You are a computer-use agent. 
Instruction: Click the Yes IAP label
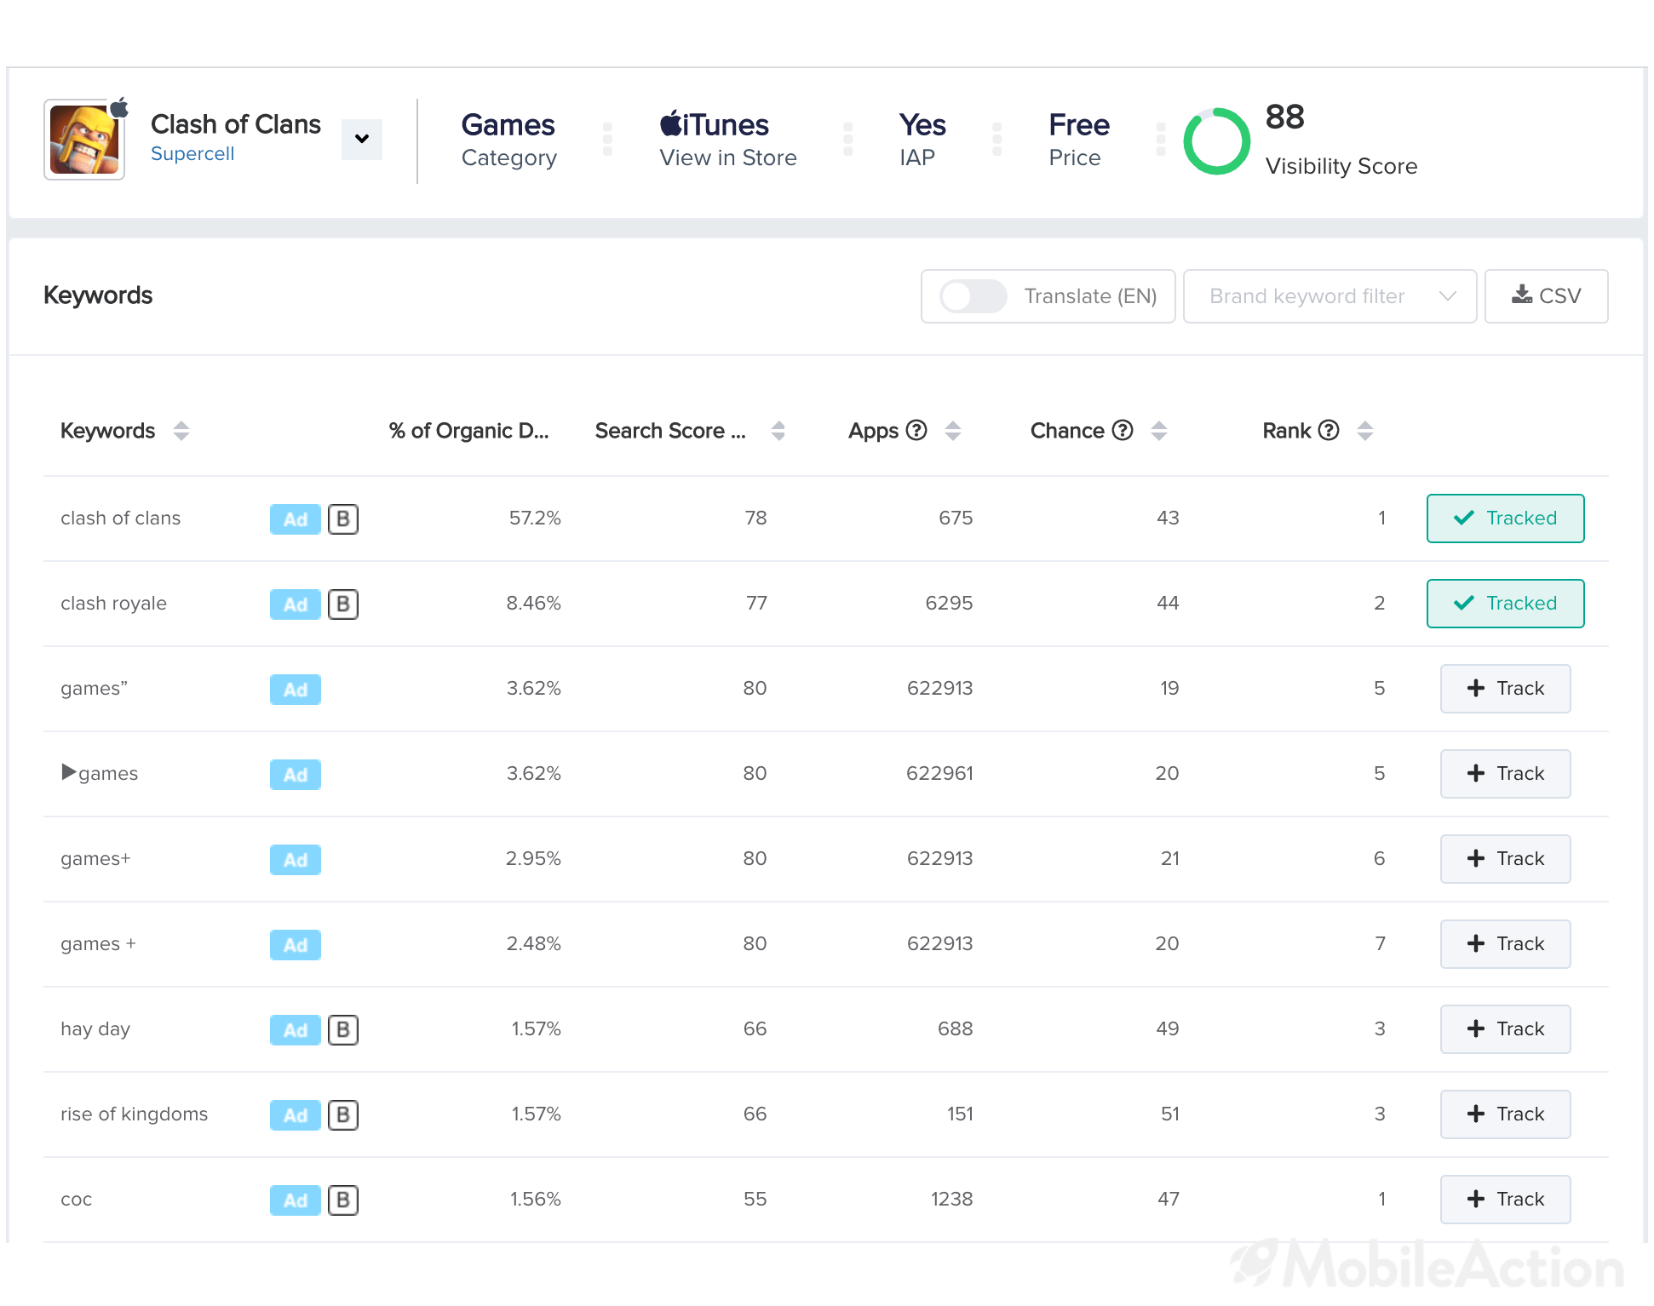coord(922,140)
